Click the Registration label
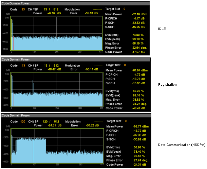 [x=167, y=85]
